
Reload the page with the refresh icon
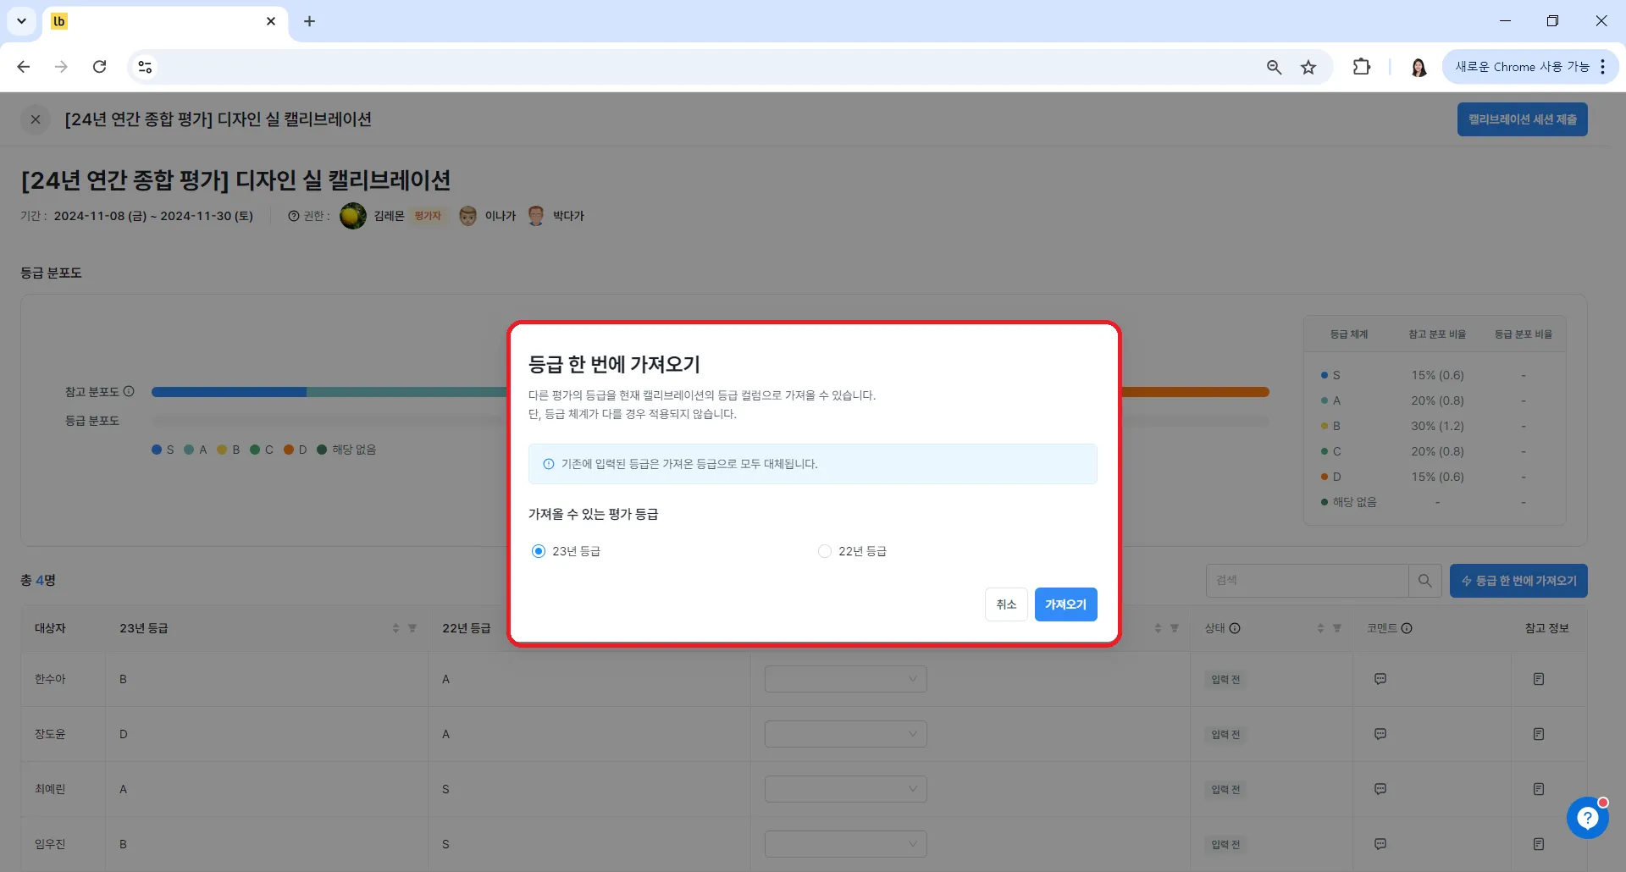99,67
